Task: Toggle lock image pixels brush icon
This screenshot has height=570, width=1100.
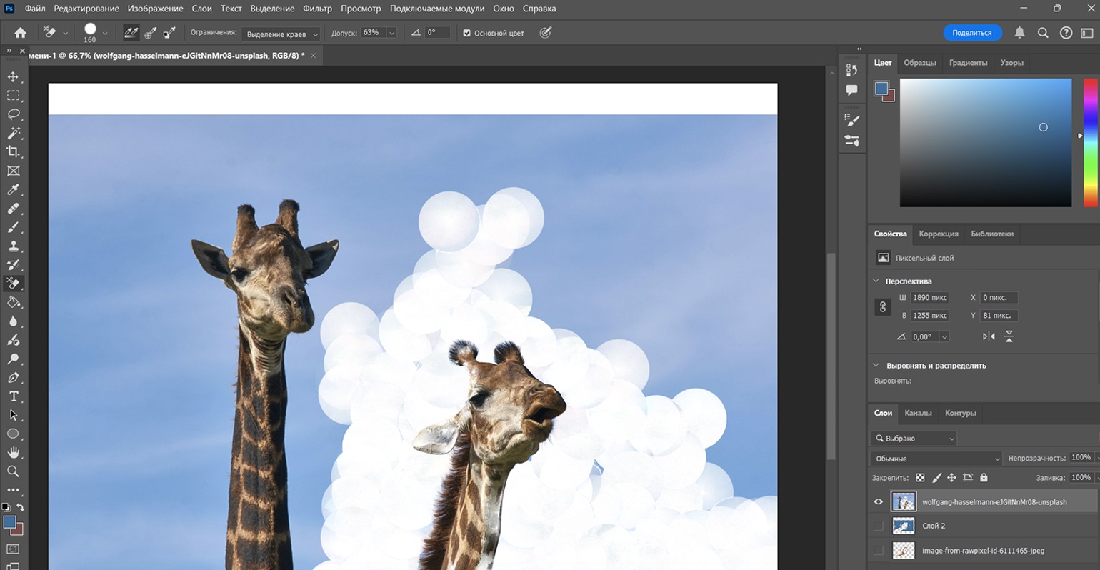Action: 936,478
